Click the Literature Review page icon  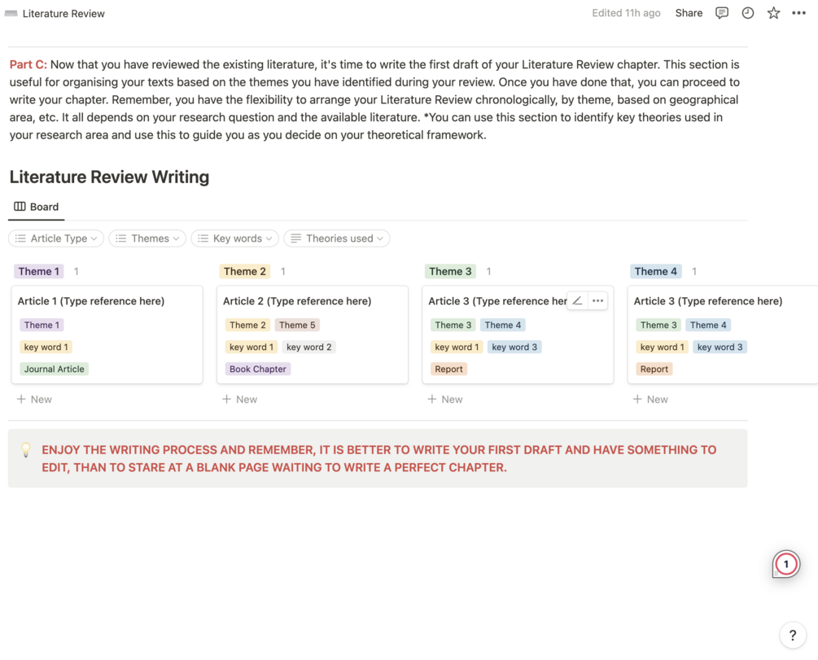pyautogui.click(x=11, y=14)
